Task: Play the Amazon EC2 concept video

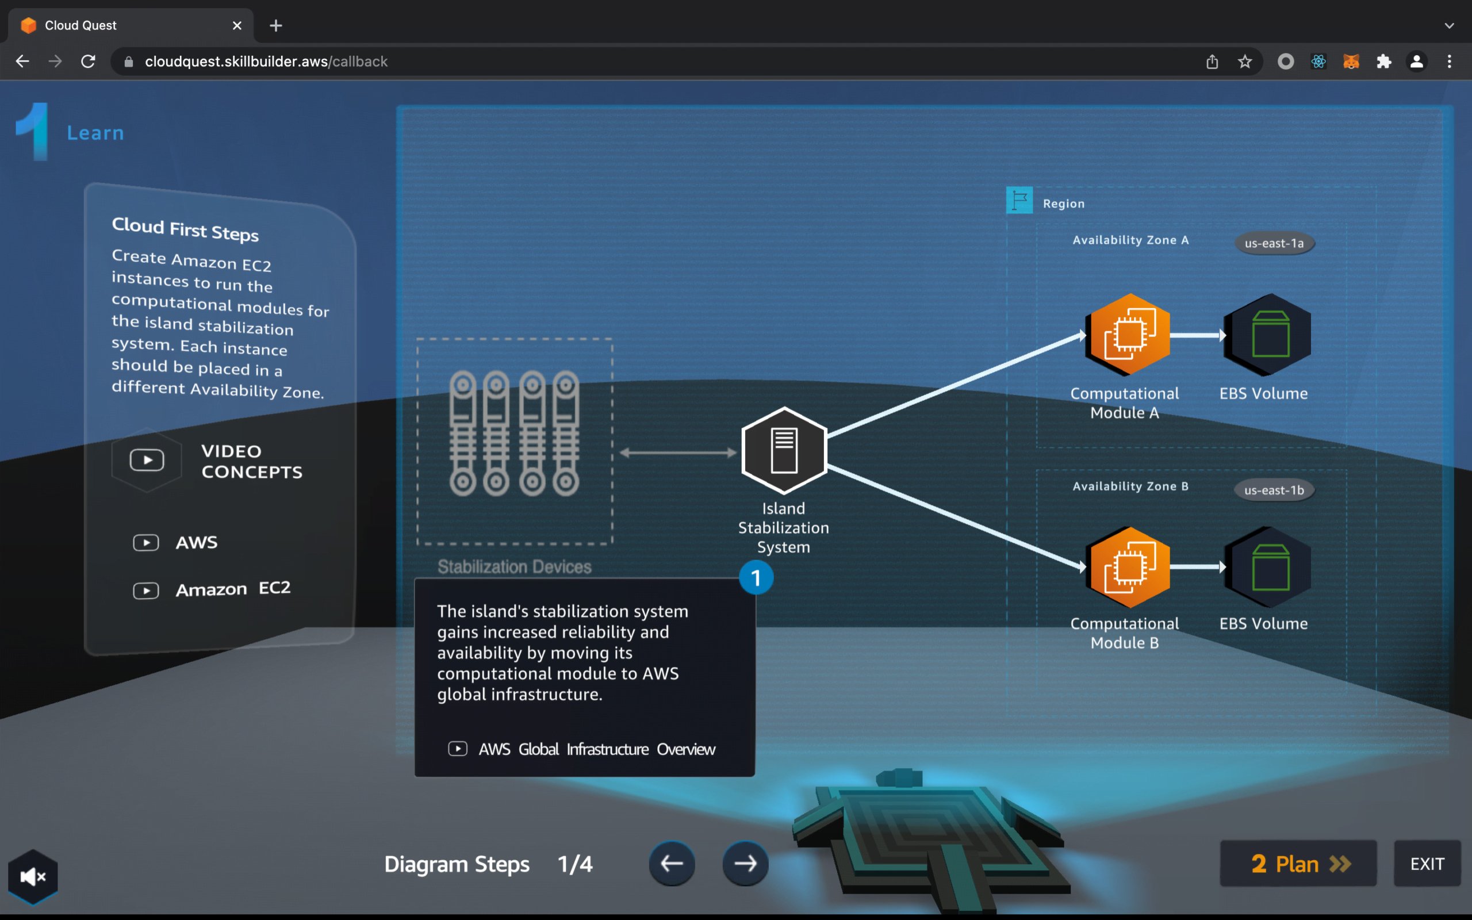Action: point(212,589)
